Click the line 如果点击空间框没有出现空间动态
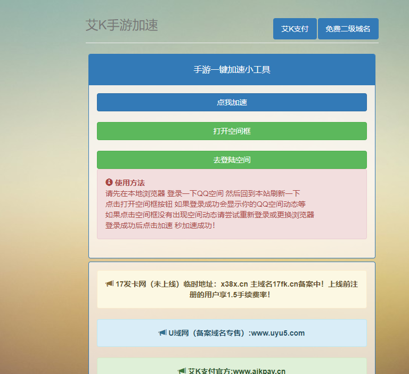Screen dimensions: 409x374 coord(210,215)
